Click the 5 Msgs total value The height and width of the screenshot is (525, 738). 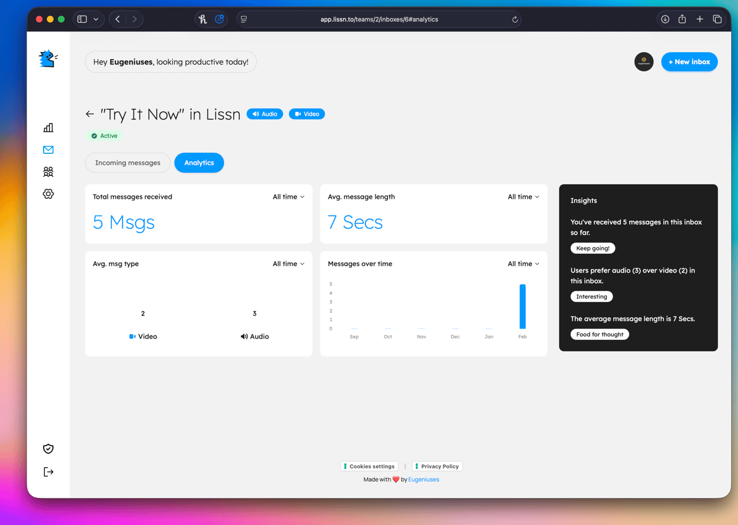(124, 222)
